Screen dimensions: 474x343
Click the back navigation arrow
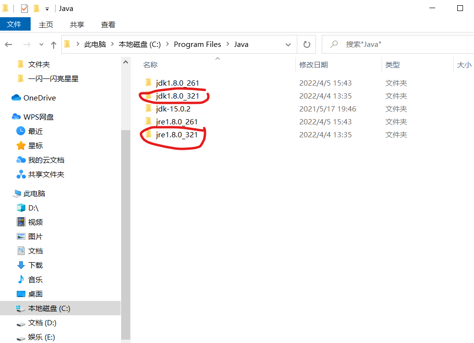[9, 44]
